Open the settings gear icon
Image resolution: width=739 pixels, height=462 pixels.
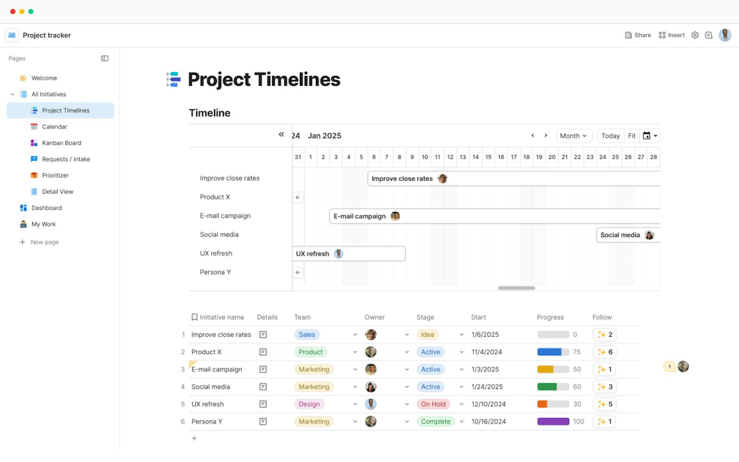click(695, 35)
